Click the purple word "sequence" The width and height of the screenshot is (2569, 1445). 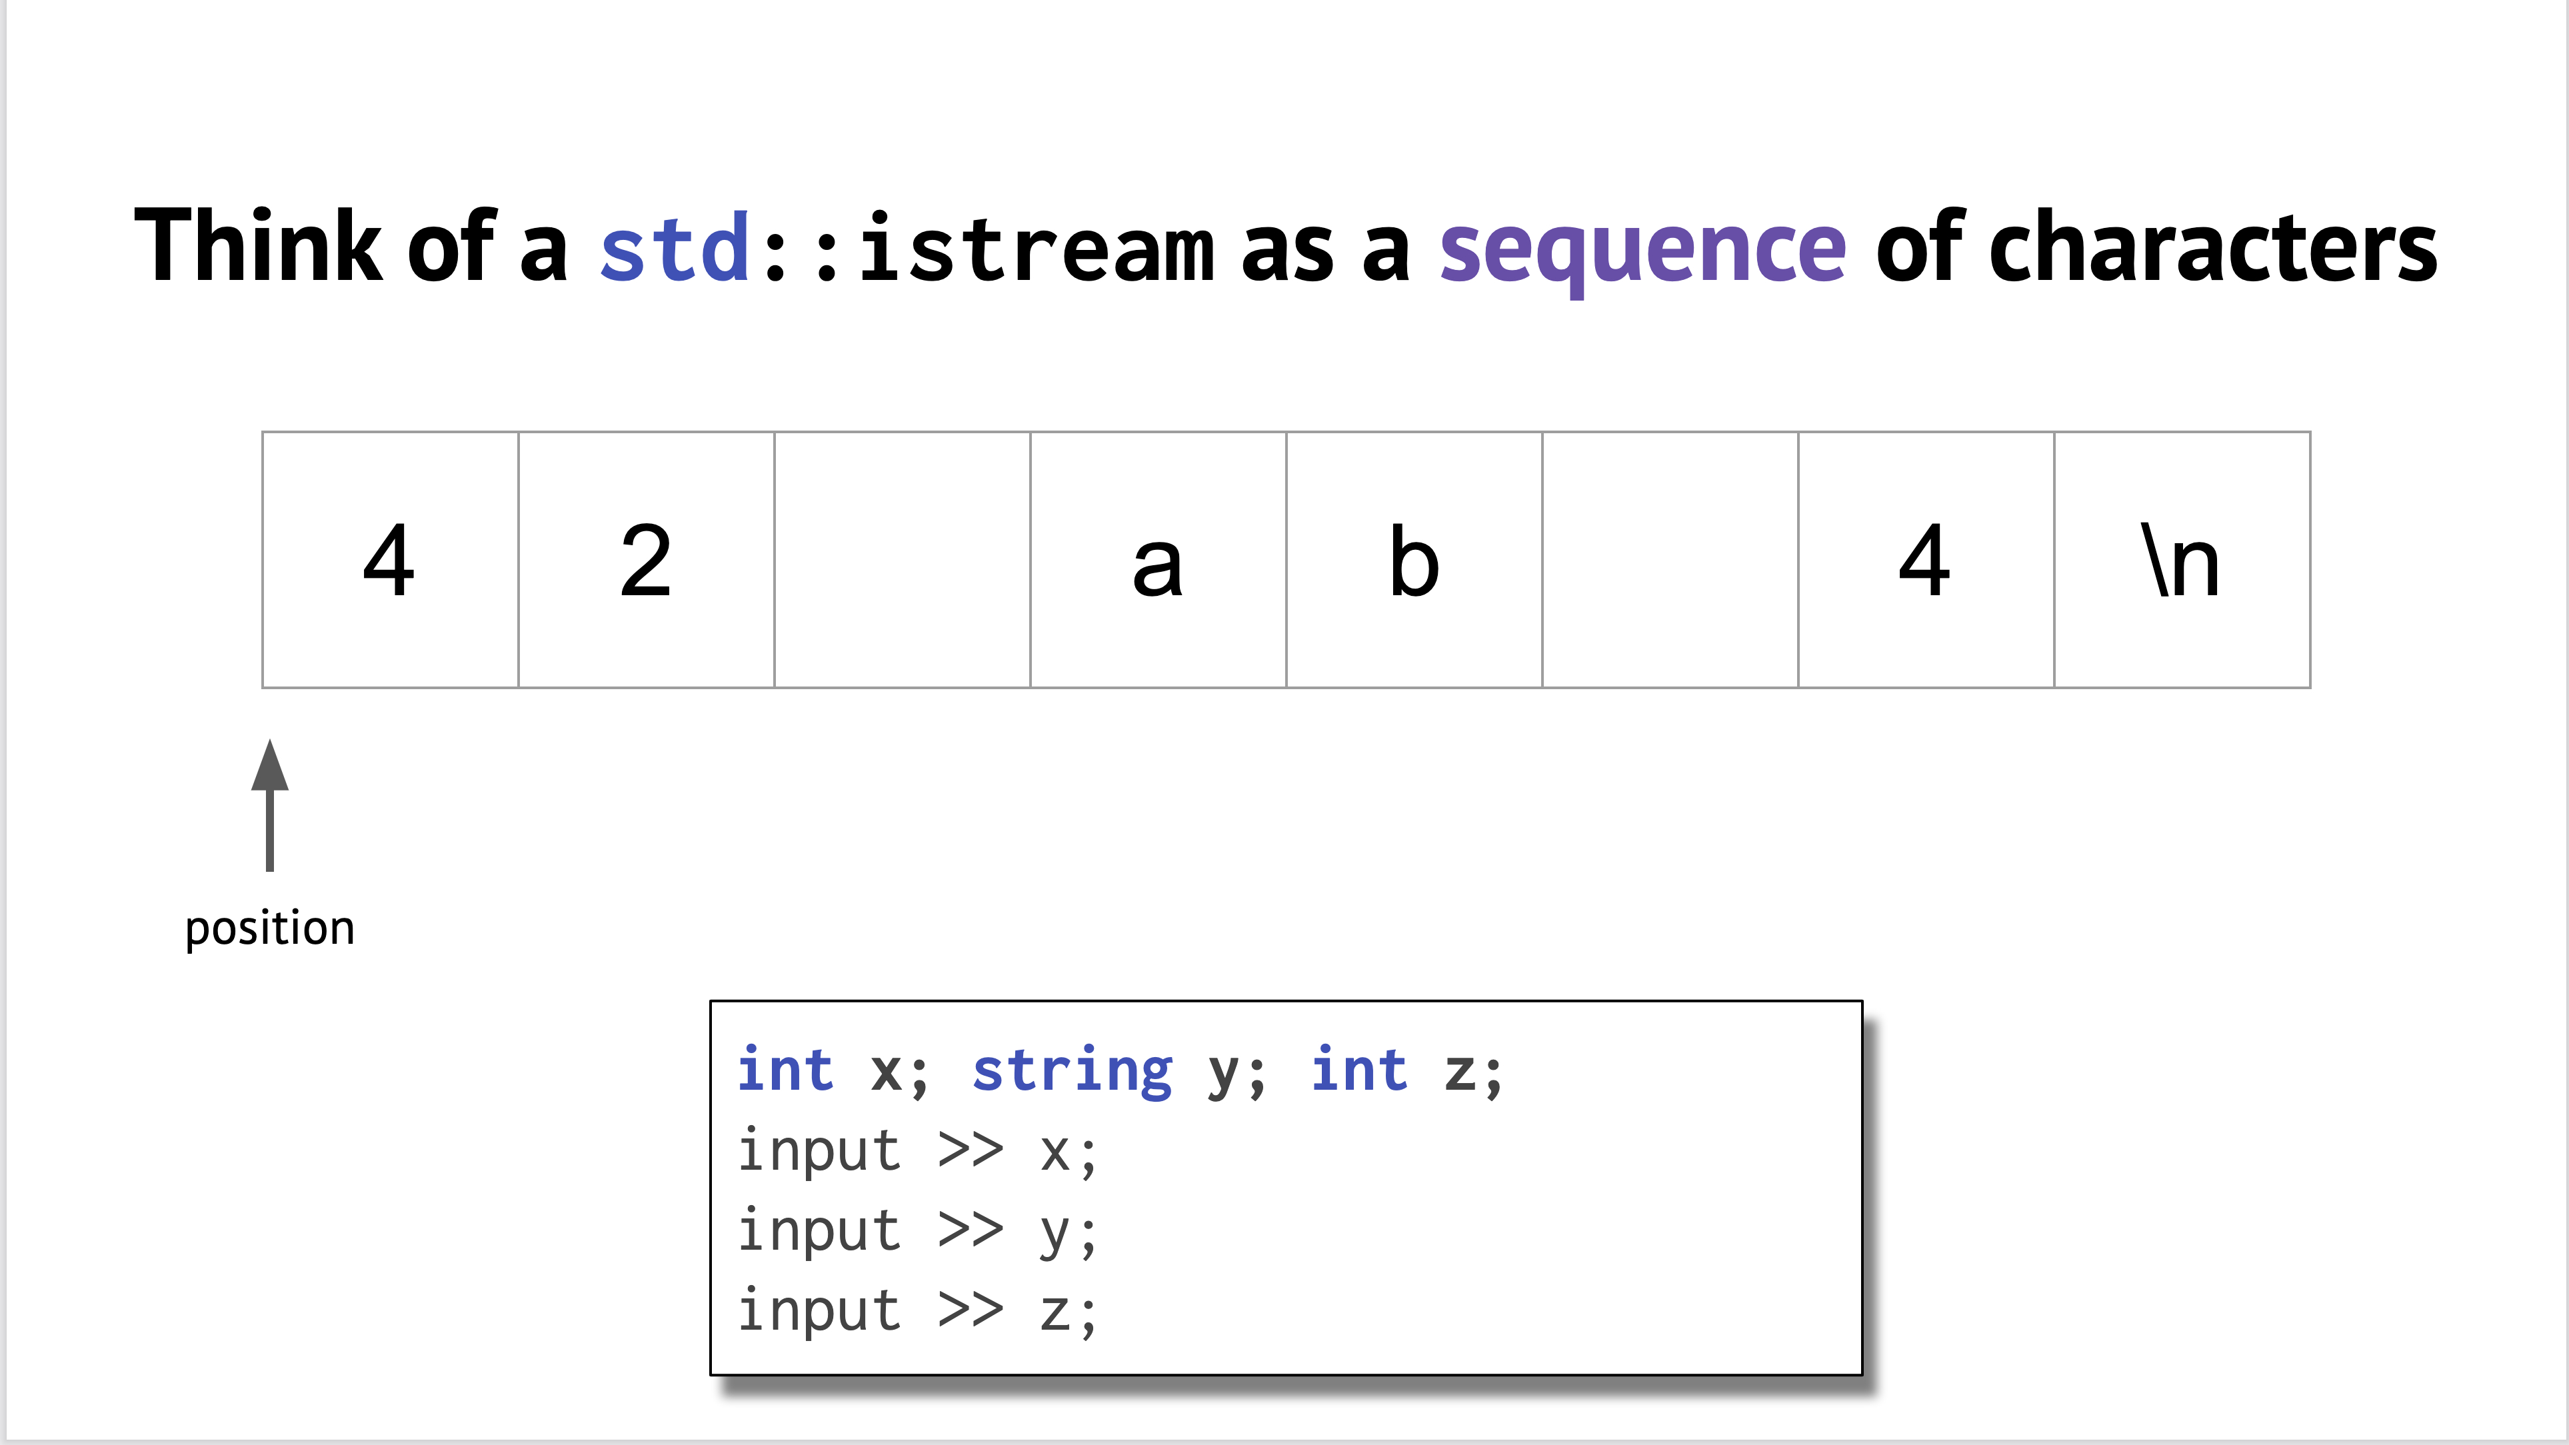click(x=1642, y=247)
